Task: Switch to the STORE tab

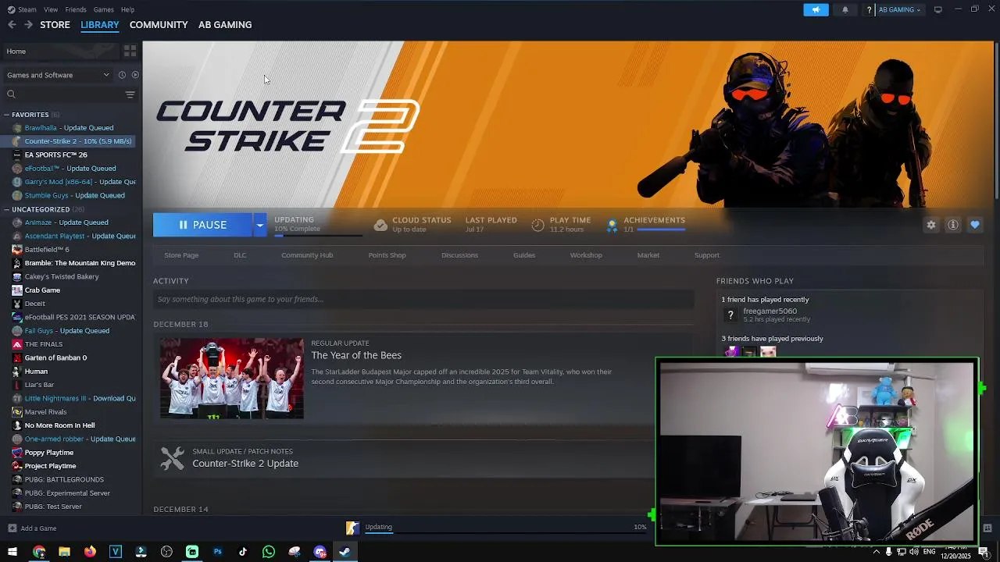Action: tap(55, 25)
